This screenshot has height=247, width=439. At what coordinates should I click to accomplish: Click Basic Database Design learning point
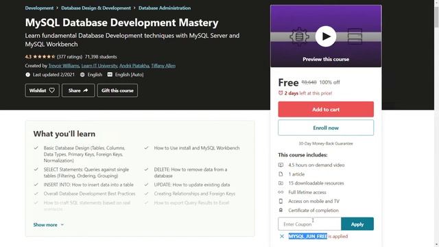tap(84, 154)
